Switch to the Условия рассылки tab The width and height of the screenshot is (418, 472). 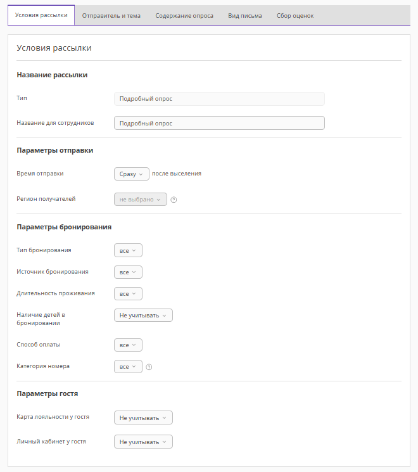click(x=41, y=15)
